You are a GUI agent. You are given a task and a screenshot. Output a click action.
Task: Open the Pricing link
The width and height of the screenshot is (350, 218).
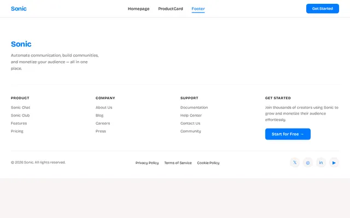pos(17,131)
